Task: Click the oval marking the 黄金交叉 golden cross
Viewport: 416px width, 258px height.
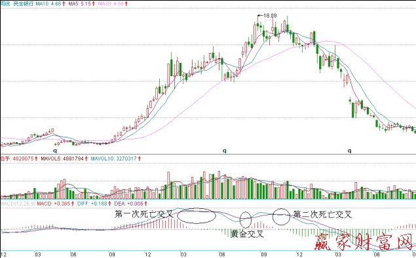Action: coord(246,219)
